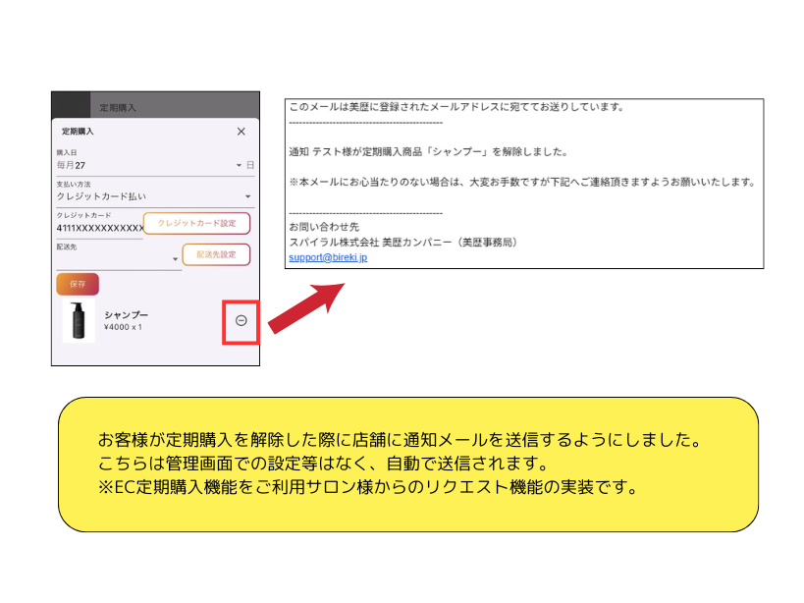The height and width of the screenshot is (603, 804).
Task: Click the ¥4000 x 1 price text
Action: 123,327
